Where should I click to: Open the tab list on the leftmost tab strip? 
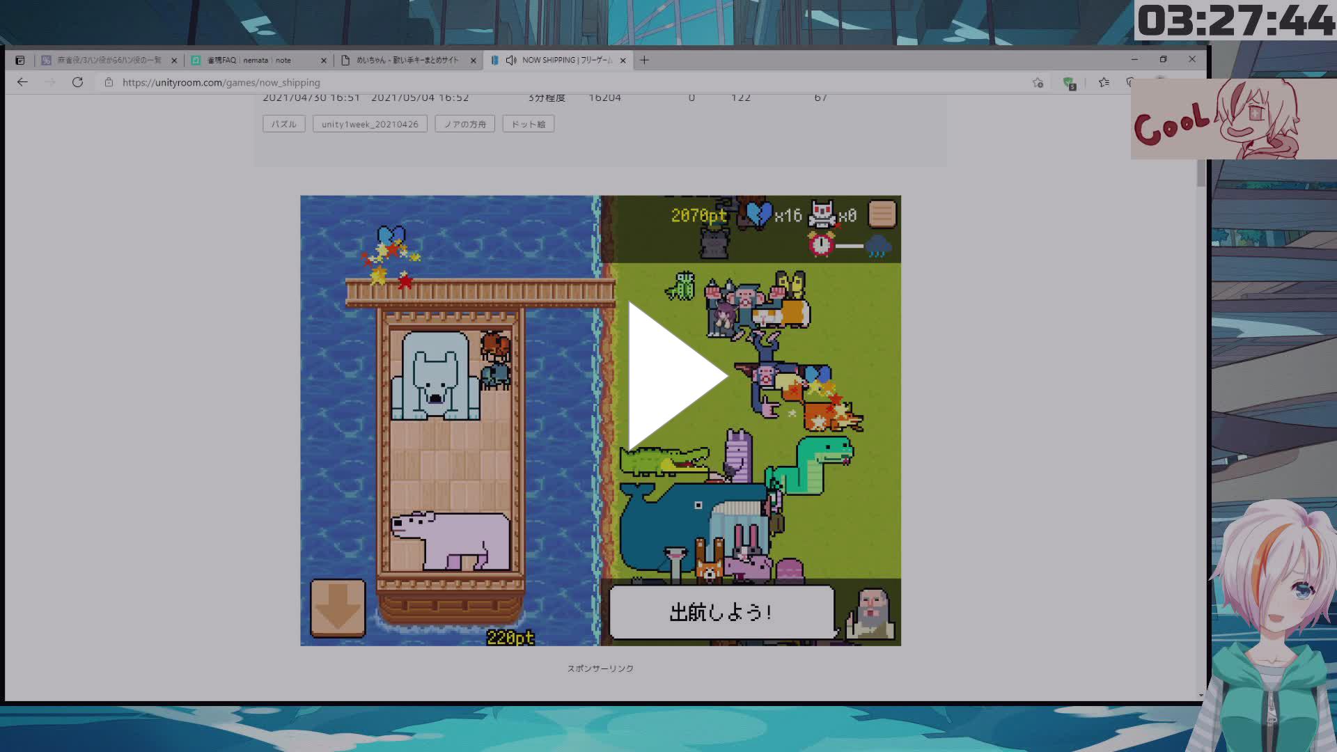click(x=20, y=60)
